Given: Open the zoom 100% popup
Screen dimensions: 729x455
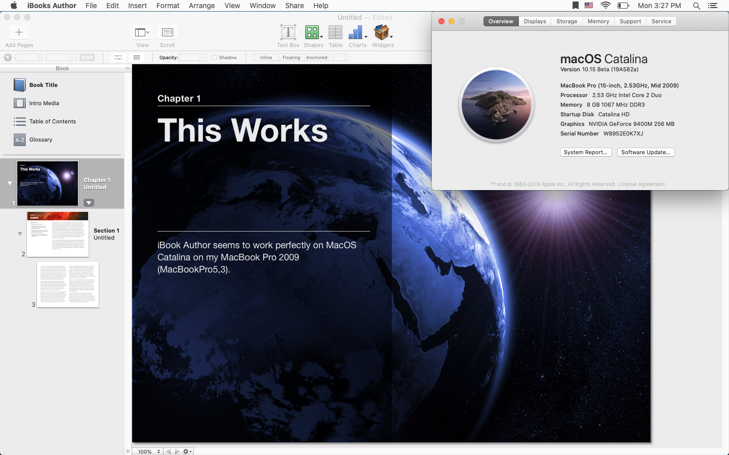Looking at the screenshot, I should (x=149, y=451).
